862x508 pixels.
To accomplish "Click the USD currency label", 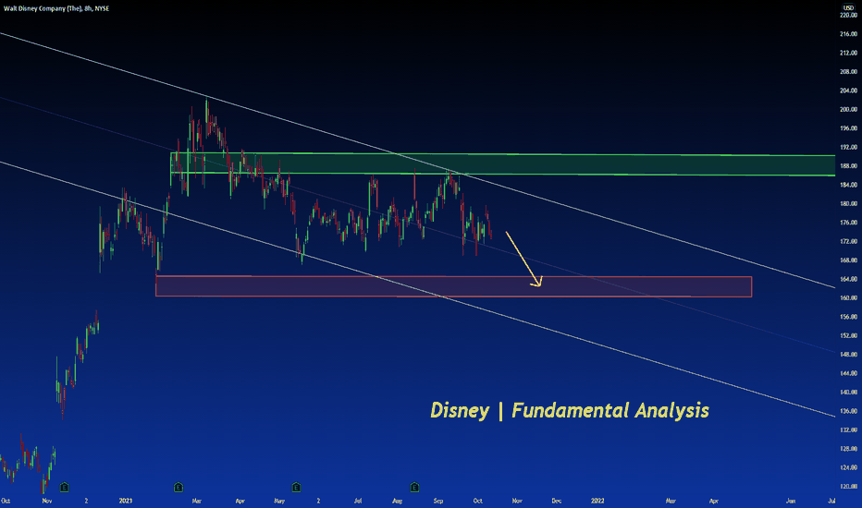I will [x=848, y=7].
